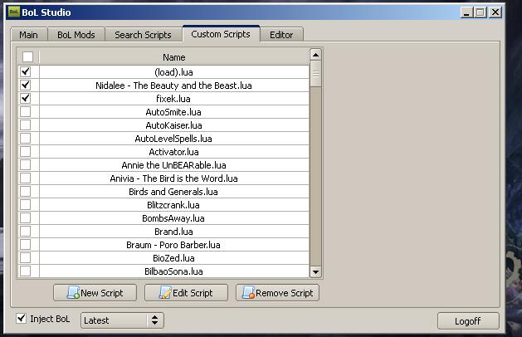Check the Activator.lua box
522x337 pixels.
pyautogui.click(x=25, y=152)
